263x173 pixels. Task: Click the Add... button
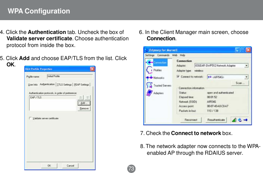click(x=84, y=103)
